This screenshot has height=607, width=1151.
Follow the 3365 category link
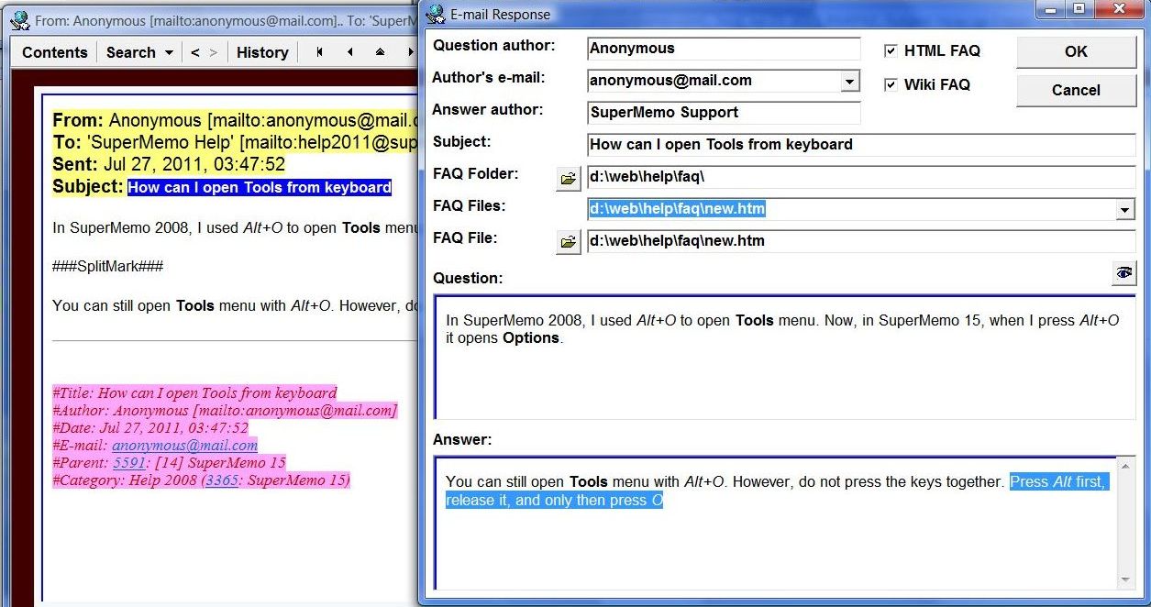coord(222,480)
